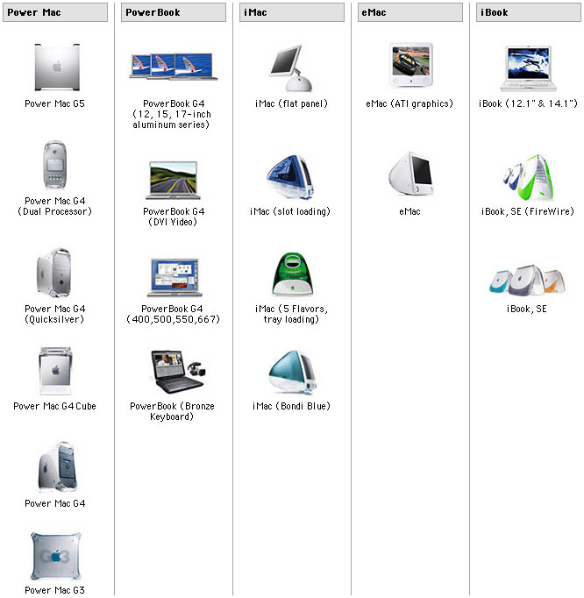Image resolution: width=584 pixels, height=598 pixels.
Task: Click the aluminum PowerBook G4 trio image
Action: pos(174,67)
